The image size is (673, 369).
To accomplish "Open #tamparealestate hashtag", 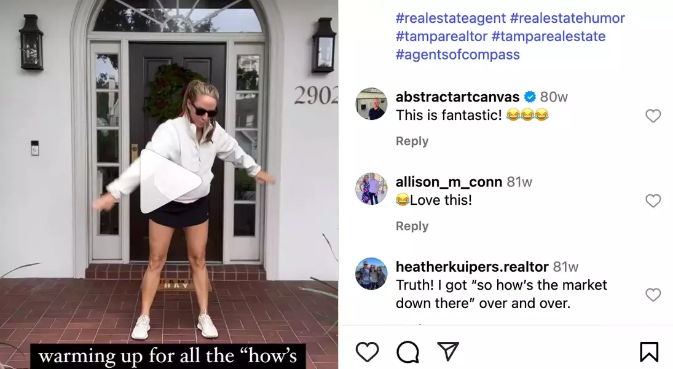I will [x=548, y=36].
